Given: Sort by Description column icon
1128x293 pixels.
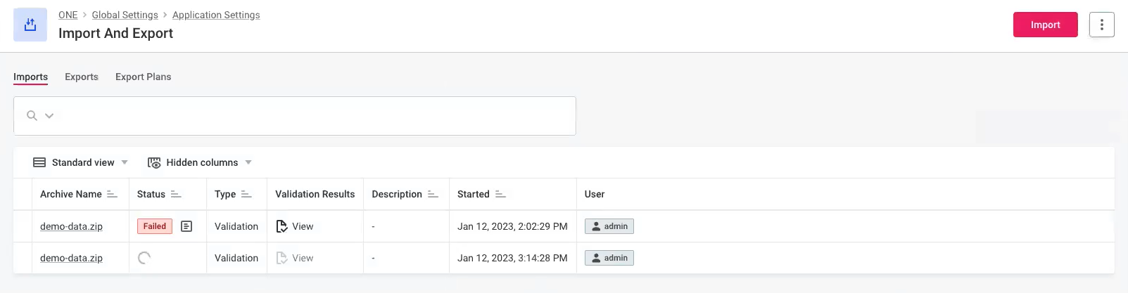Looking at the screenshot, I should 433,195.
